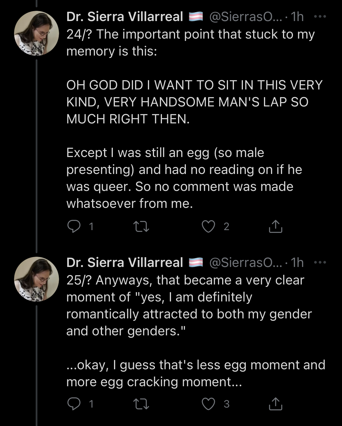This screenshot has width=342, height=426.
Task: Open Dr. Sierra Villarreal name on first tweet
Action: pos(125,17)
